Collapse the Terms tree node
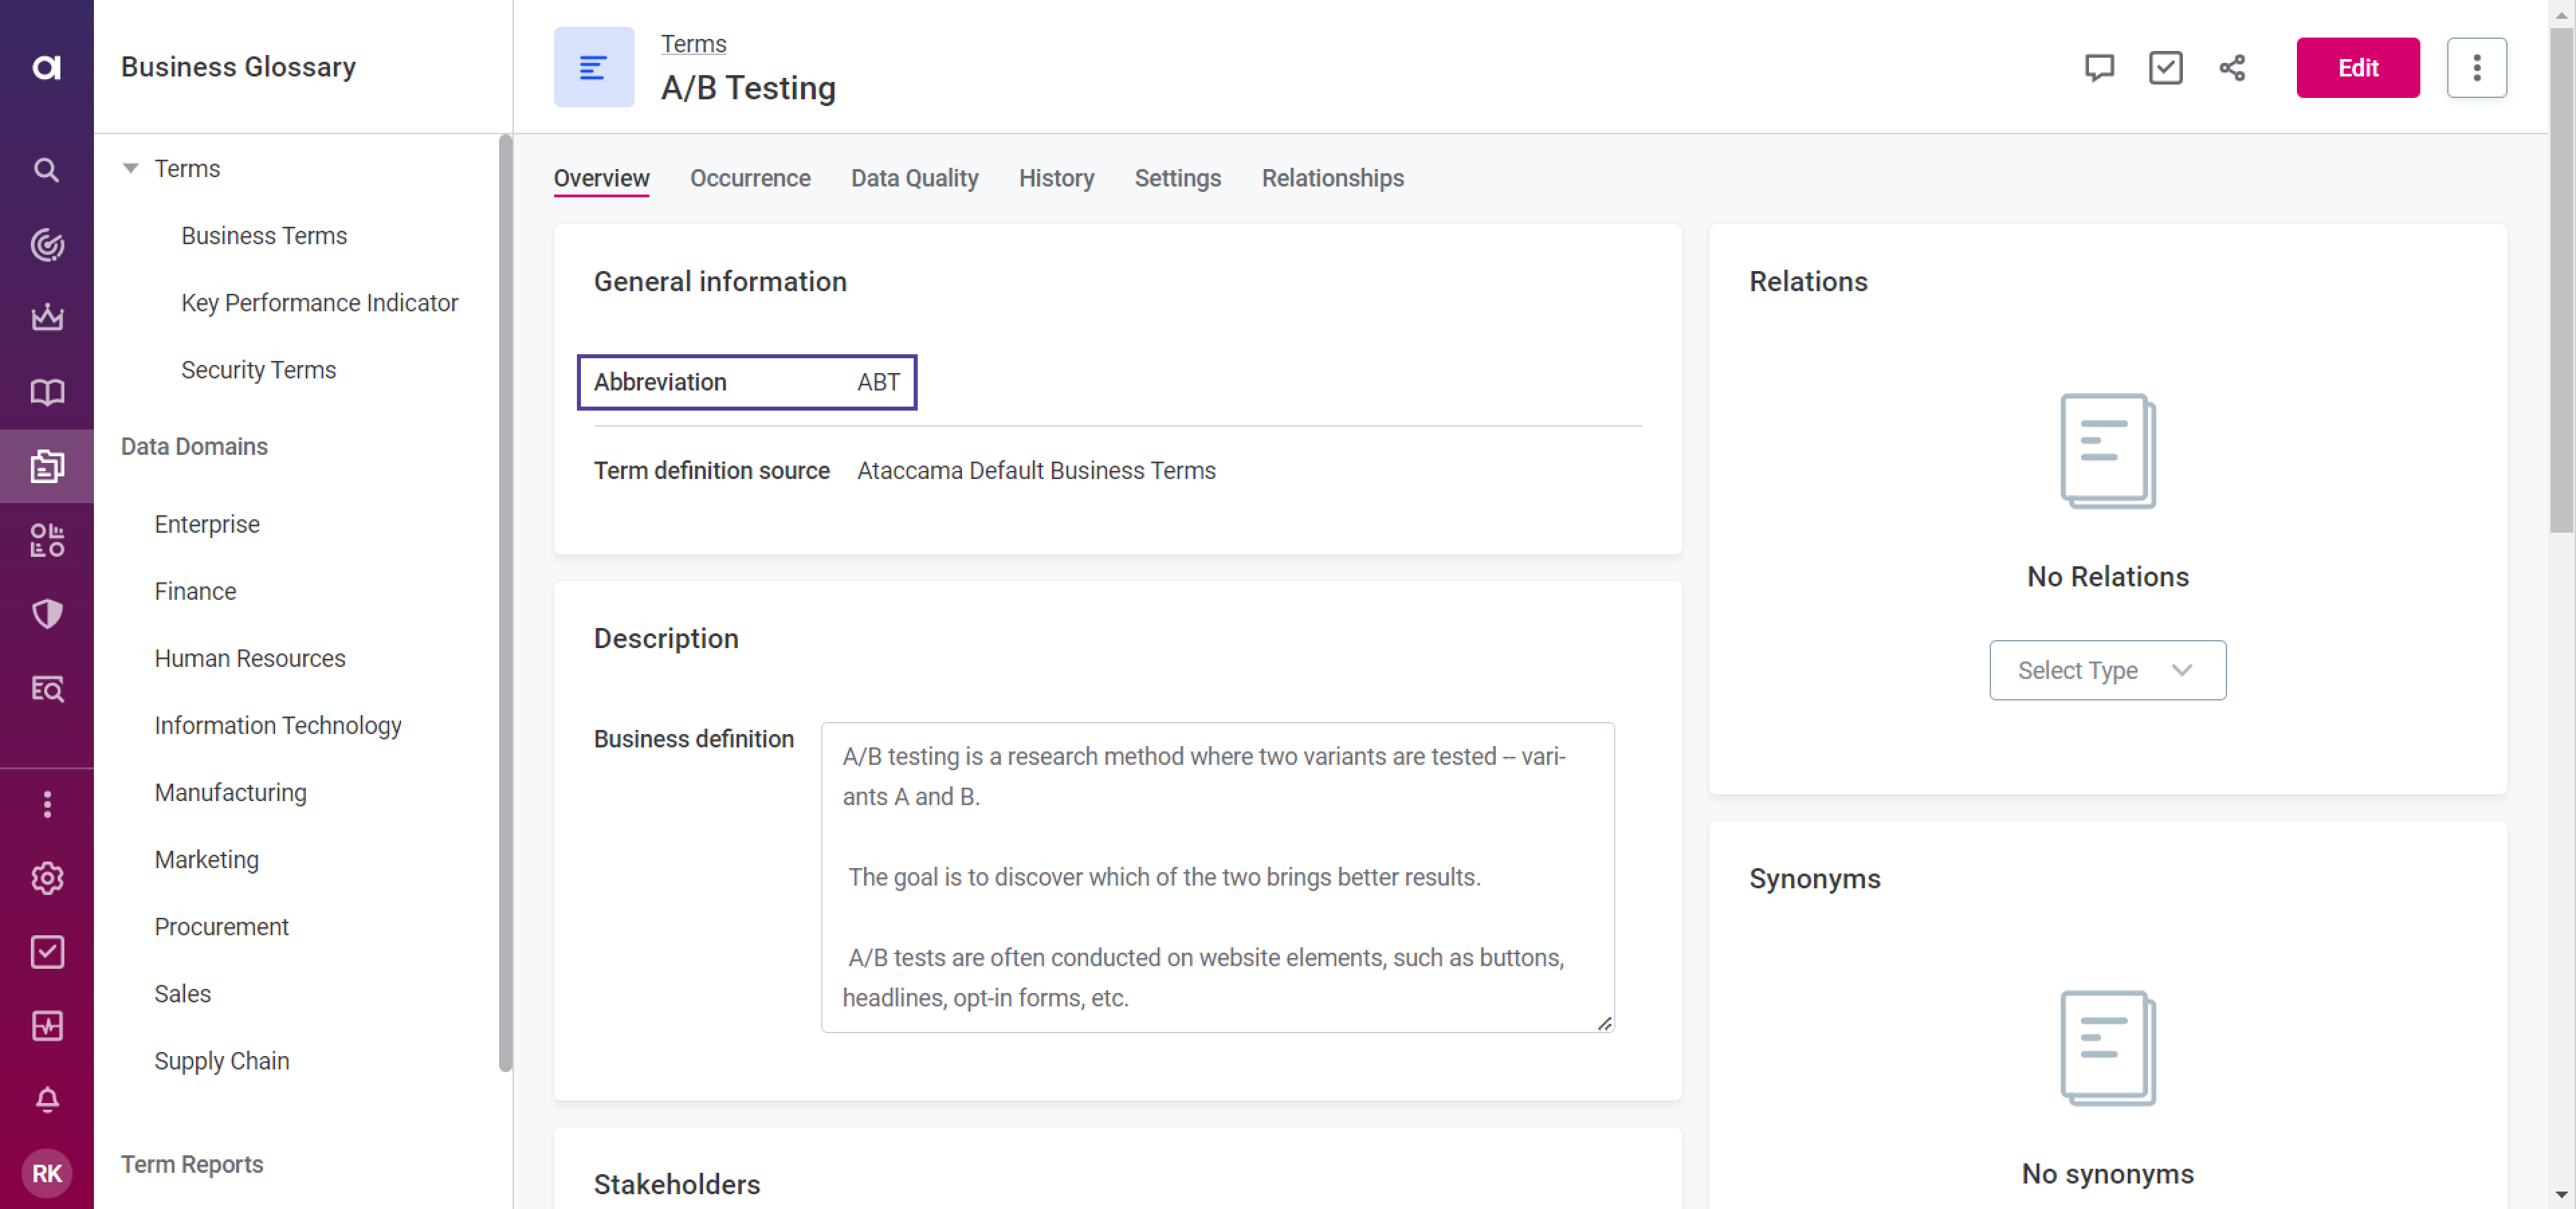This screenshot has width=2576, height=1209. [131, 169]
